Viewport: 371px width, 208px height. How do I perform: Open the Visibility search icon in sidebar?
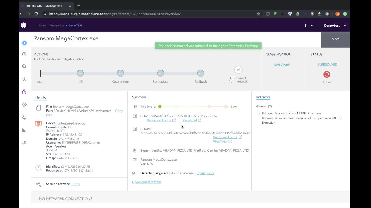pyautogui.click(x=24, y=66)
